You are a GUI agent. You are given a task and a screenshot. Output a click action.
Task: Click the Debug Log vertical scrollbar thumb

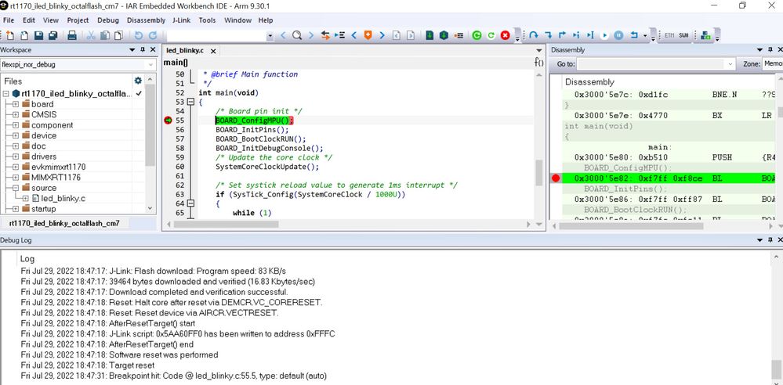(x=775, y=369)
